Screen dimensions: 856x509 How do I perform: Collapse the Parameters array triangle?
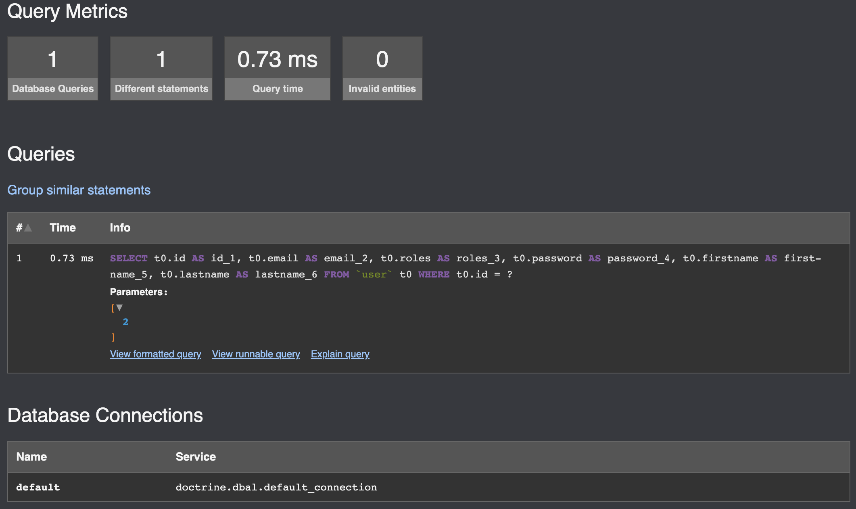pyautogui.click(x=119, y=308)
